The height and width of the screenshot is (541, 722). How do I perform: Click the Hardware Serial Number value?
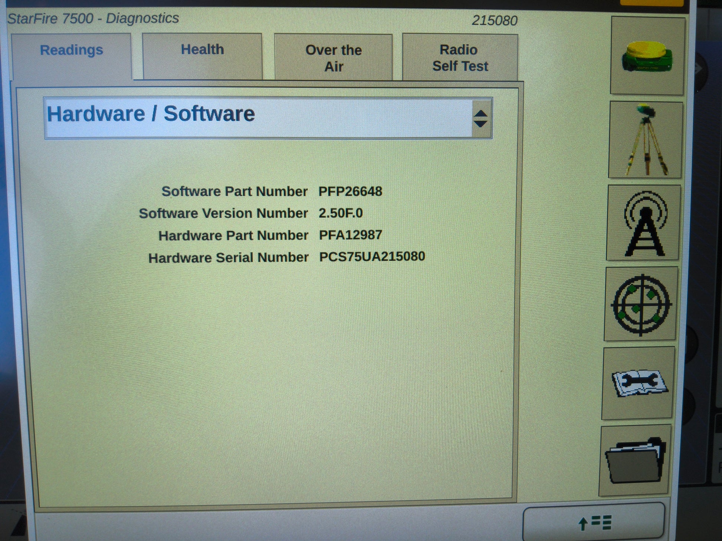pyautogui.click(x=372, y=256)
